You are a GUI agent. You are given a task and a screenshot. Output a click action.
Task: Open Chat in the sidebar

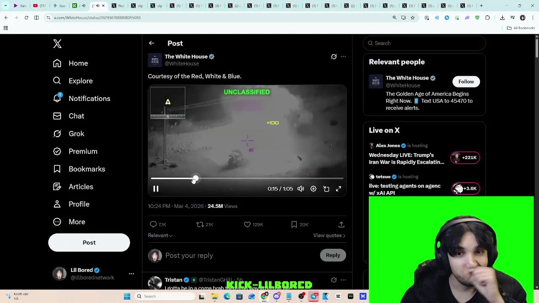point(69,116)
